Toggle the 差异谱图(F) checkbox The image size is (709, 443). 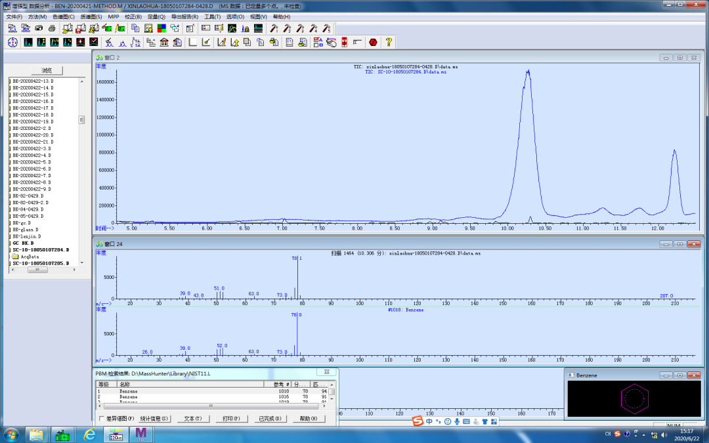click(x=101, y=419)
